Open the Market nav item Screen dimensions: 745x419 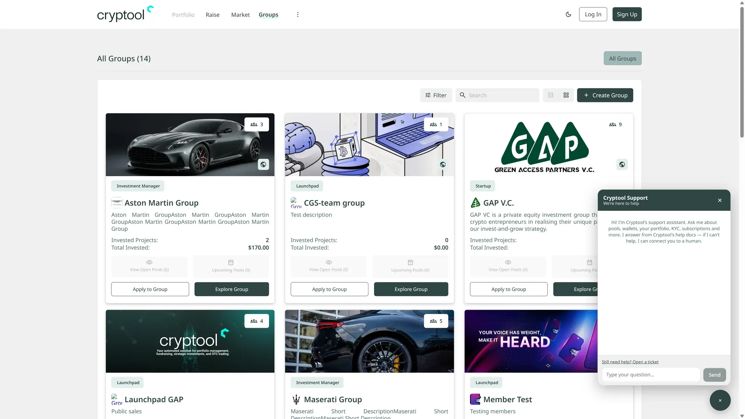[x=240, y=15]
